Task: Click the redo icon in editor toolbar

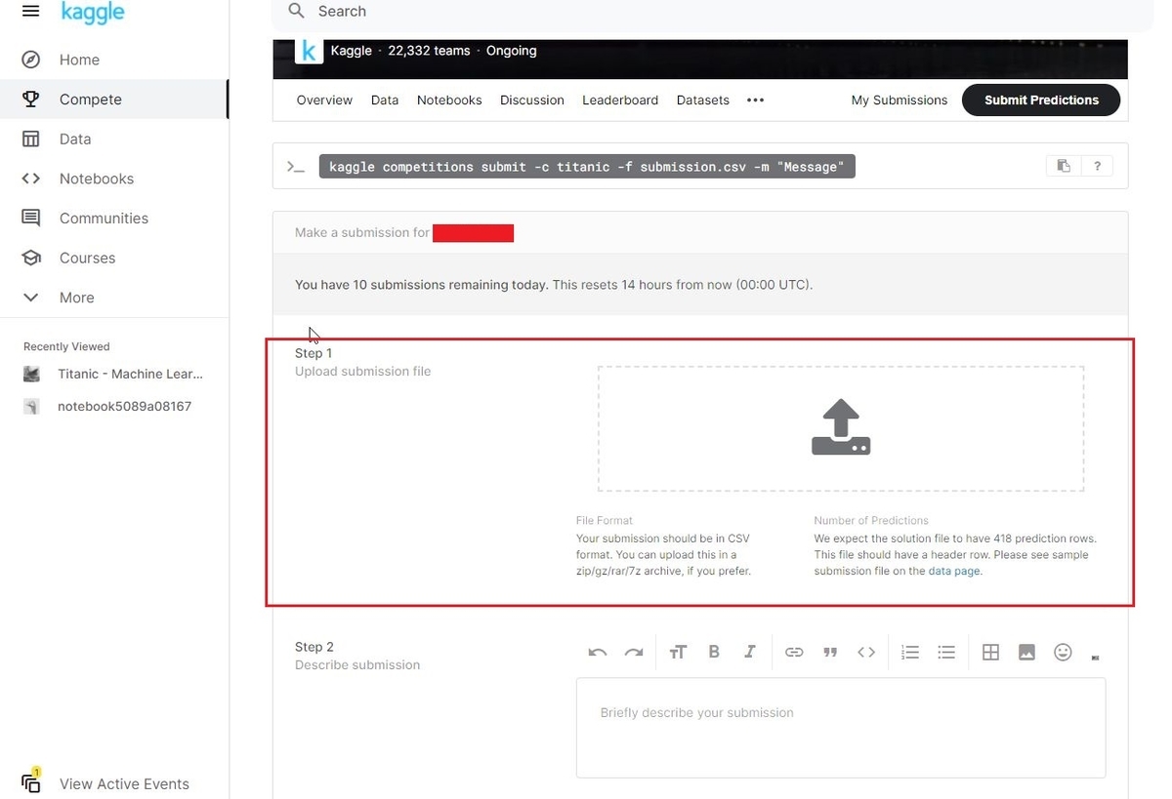Action: click(x=634, y=653)
